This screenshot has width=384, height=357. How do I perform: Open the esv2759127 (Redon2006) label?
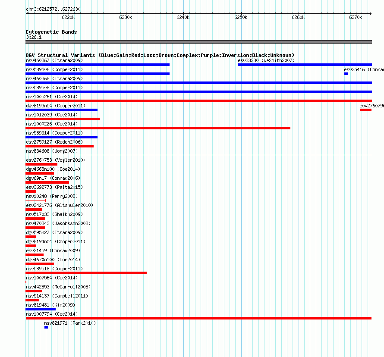pyautogui.click(x=54, y=142)
